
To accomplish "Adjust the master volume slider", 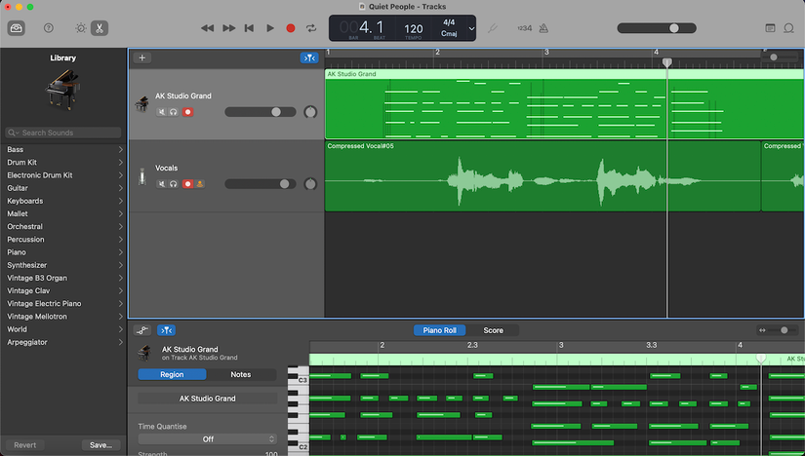I will point(657,28).
